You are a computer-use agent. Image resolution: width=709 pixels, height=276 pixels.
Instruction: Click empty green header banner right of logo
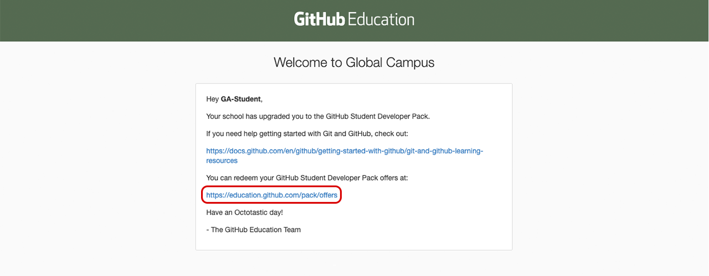554,20
